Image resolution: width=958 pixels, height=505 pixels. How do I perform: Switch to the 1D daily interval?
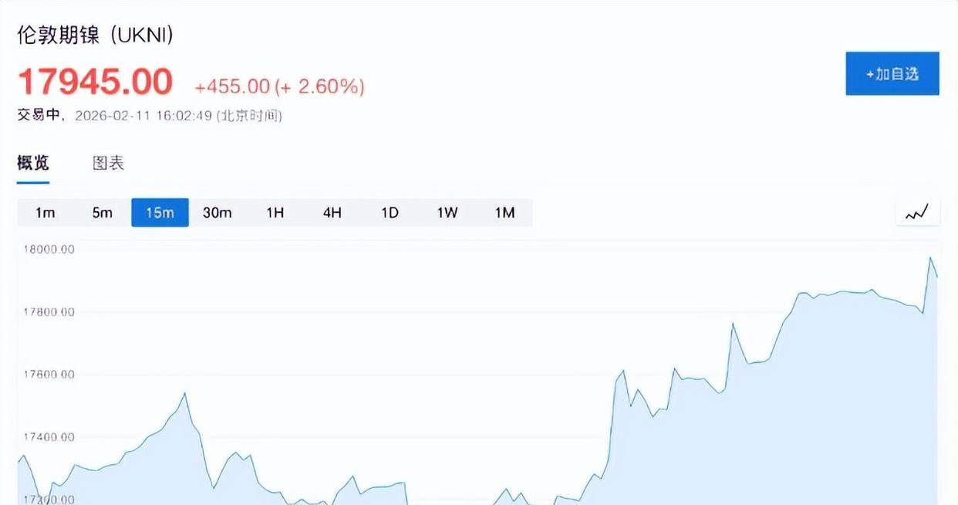coord(390,213)
